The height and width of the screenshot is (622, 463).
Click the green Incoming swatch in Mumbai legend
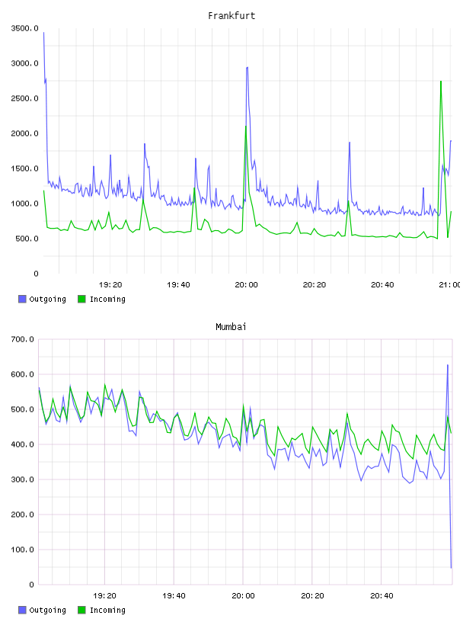point(81,610)
